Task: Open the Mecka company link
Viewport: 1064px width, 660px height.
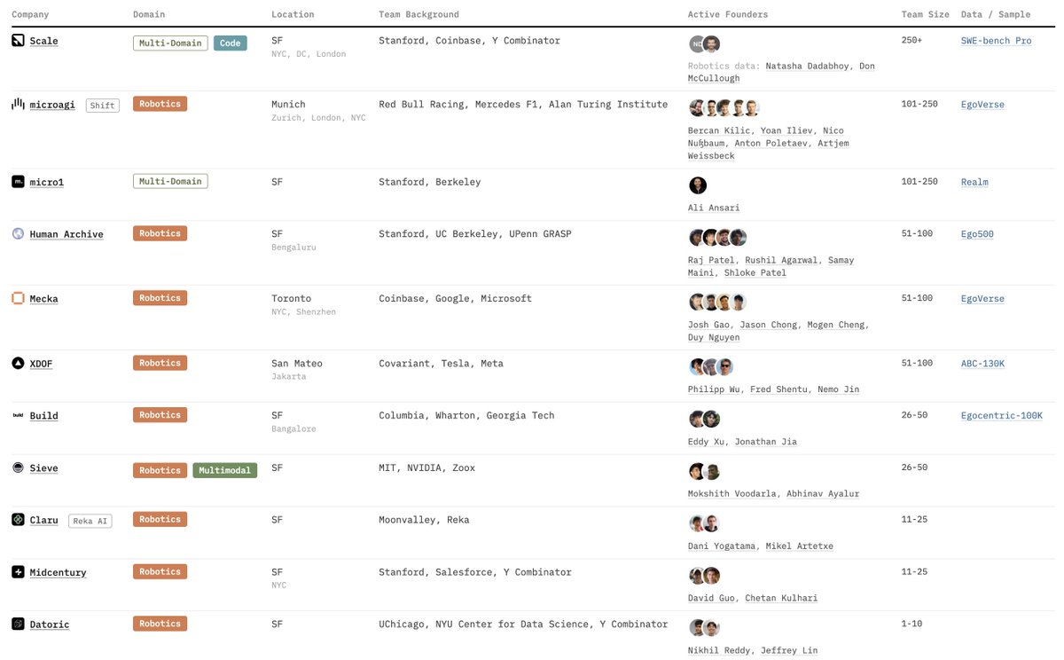Action: 43,299
